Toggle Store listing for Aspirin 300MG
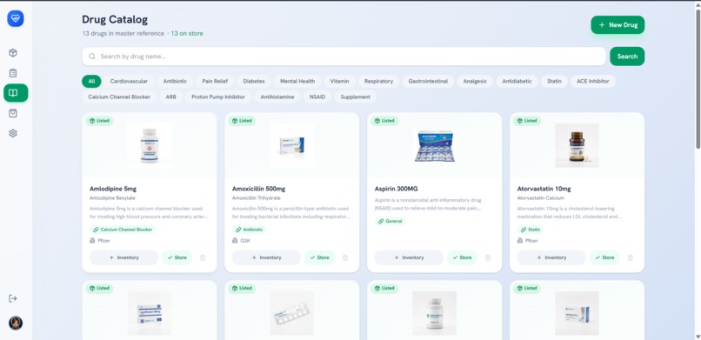The image size is (701, 340). [x=463, y=257]
